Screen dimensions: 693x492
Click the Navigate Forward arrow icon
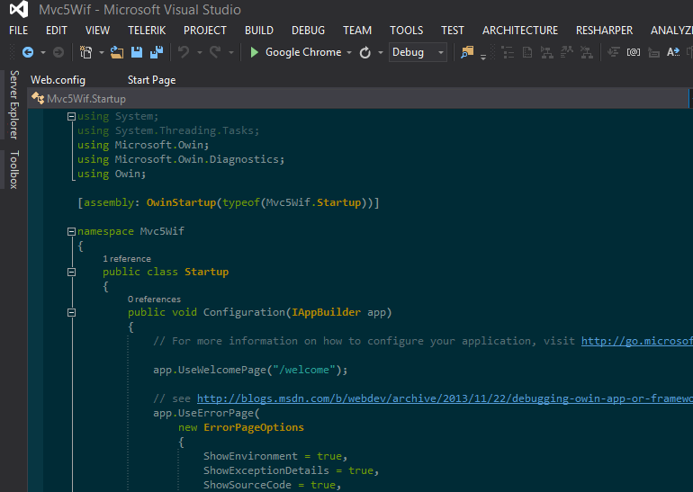pos(58,52)
